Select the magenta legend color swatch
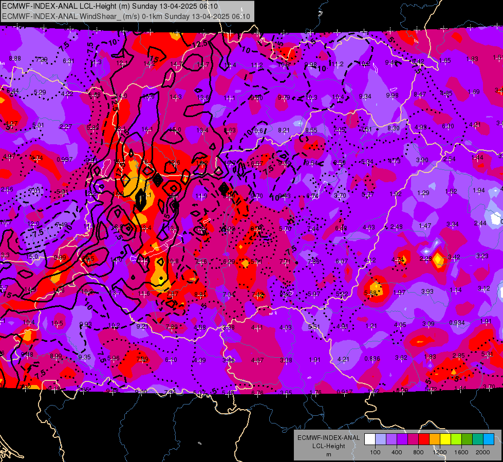 (x=413, y=439)
